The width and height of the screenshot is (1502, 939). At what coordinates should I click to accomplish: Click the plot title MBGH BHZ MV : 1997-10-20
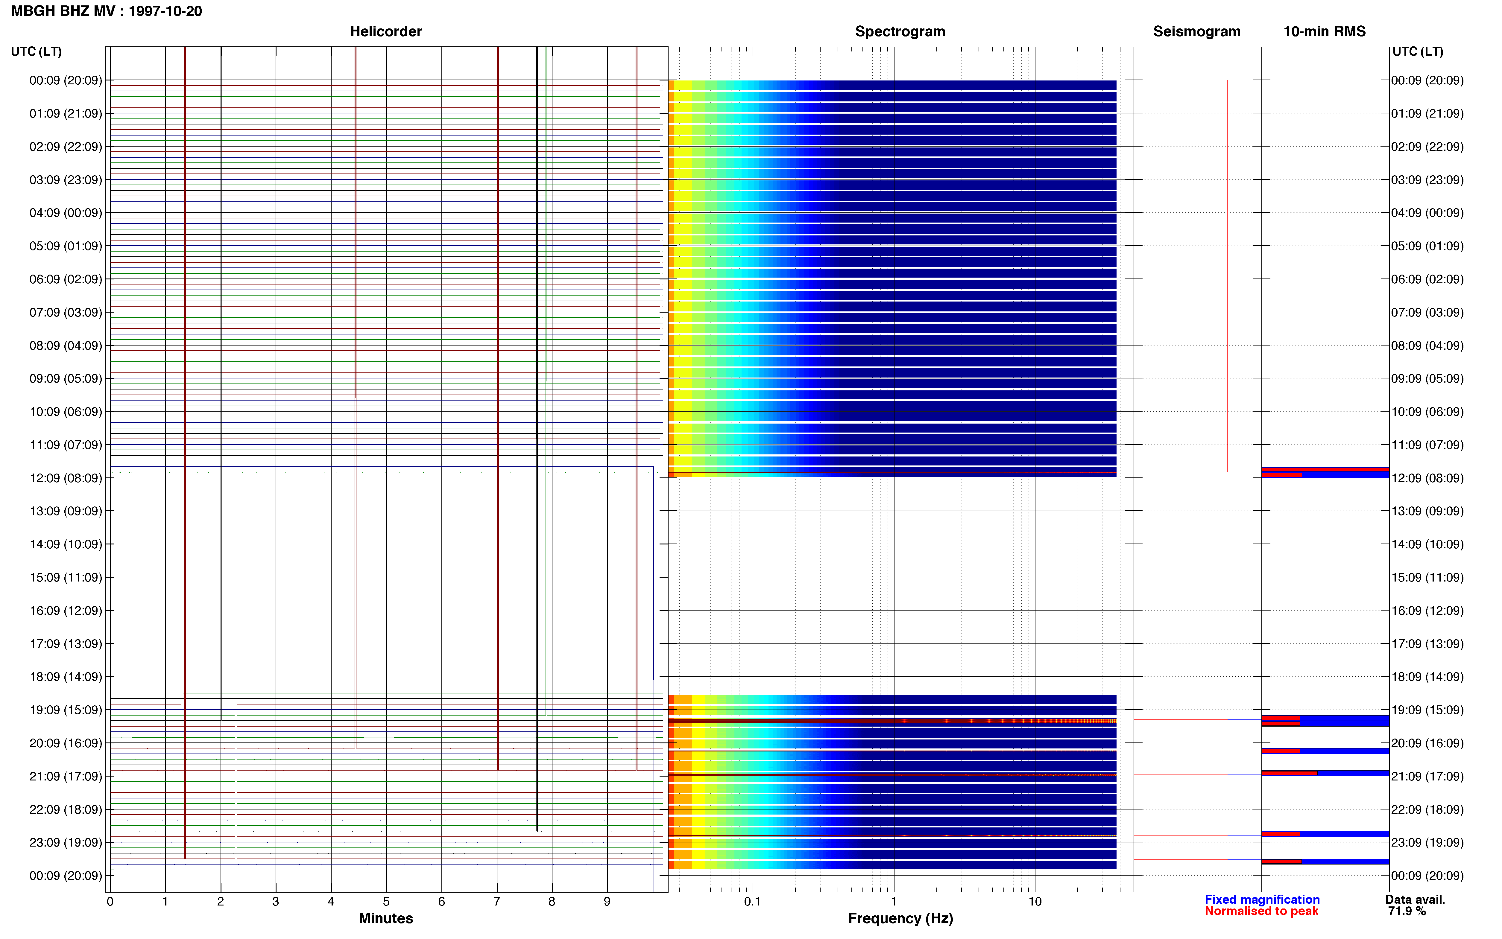click(x=106, y=11)
